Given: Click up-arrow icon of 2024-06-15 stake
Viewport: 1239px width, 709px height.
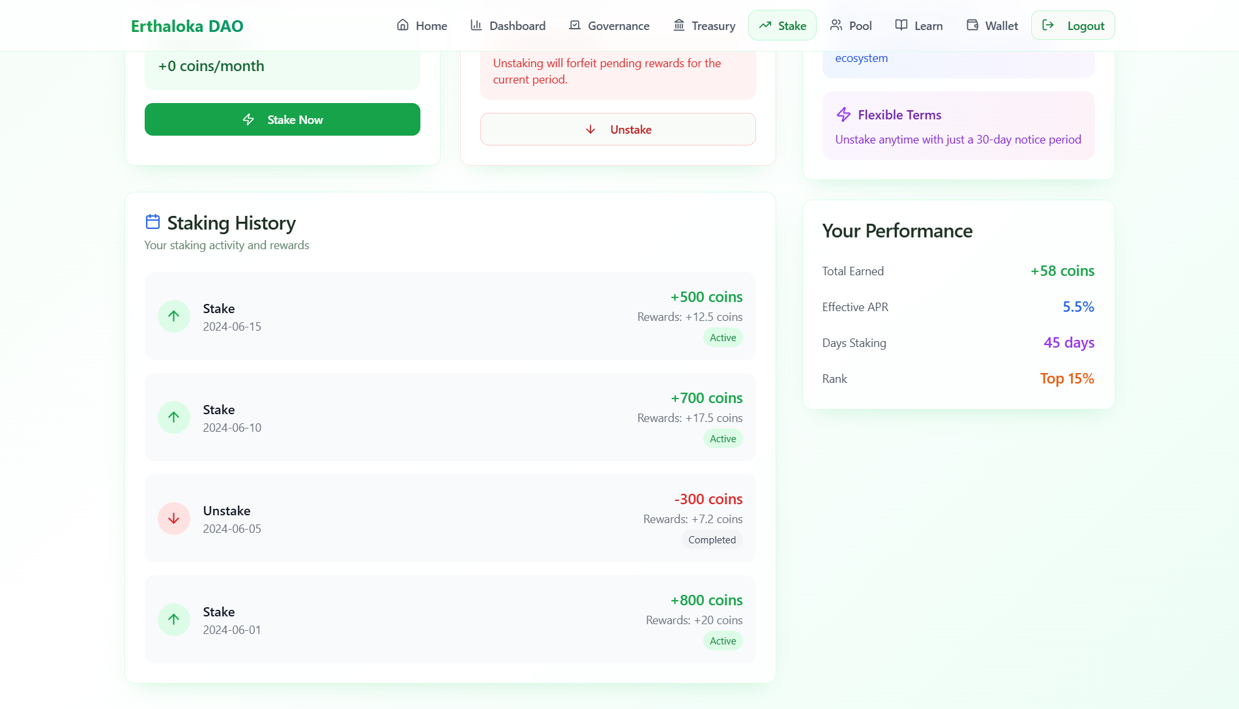Looking at the screenshot, I should 174,316.
